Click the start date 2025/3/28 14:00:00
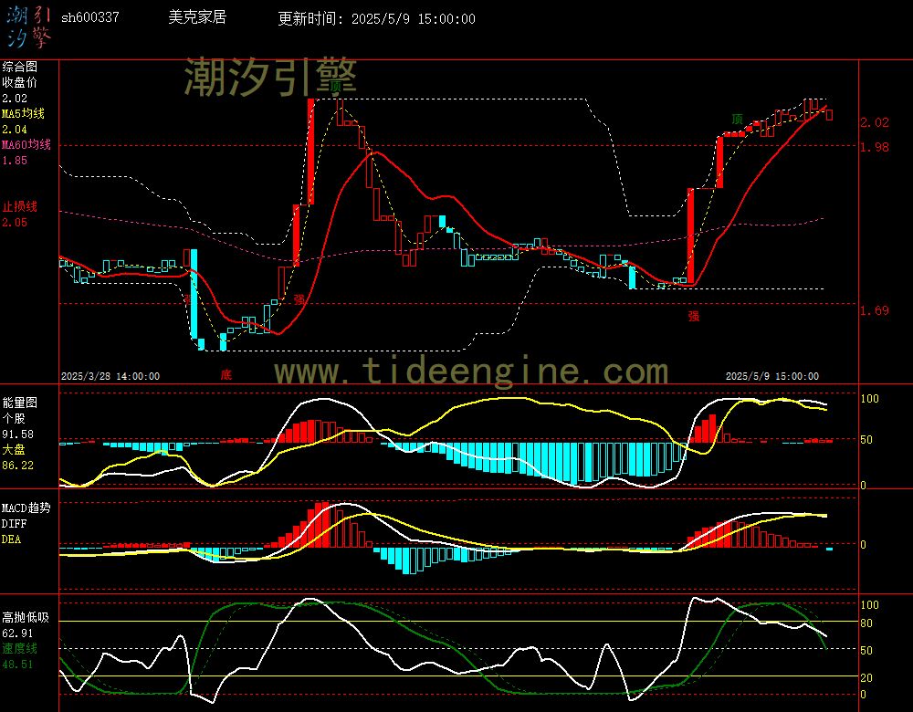The height and width of the screenshot is (712, 913). click(110, 377)
